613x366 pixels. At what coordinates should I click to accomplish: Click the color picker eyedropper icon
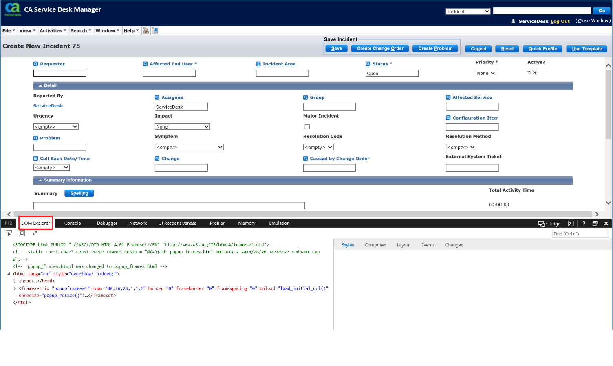(x=35, y=233)
